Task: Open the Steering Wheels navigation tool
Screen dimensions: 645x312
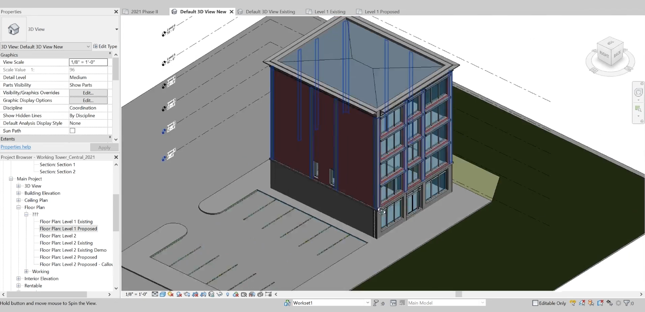Action: point(638,92)
